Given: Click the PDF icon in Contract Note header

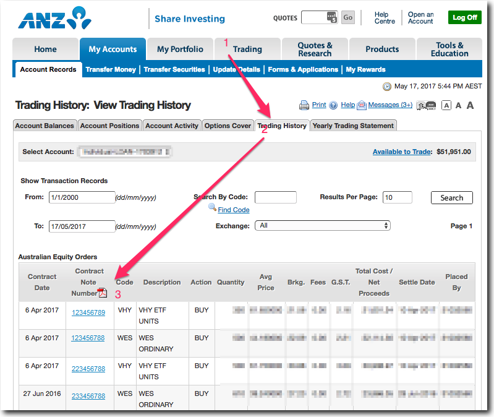Looking at the screenshot, I should pos(103,293).
